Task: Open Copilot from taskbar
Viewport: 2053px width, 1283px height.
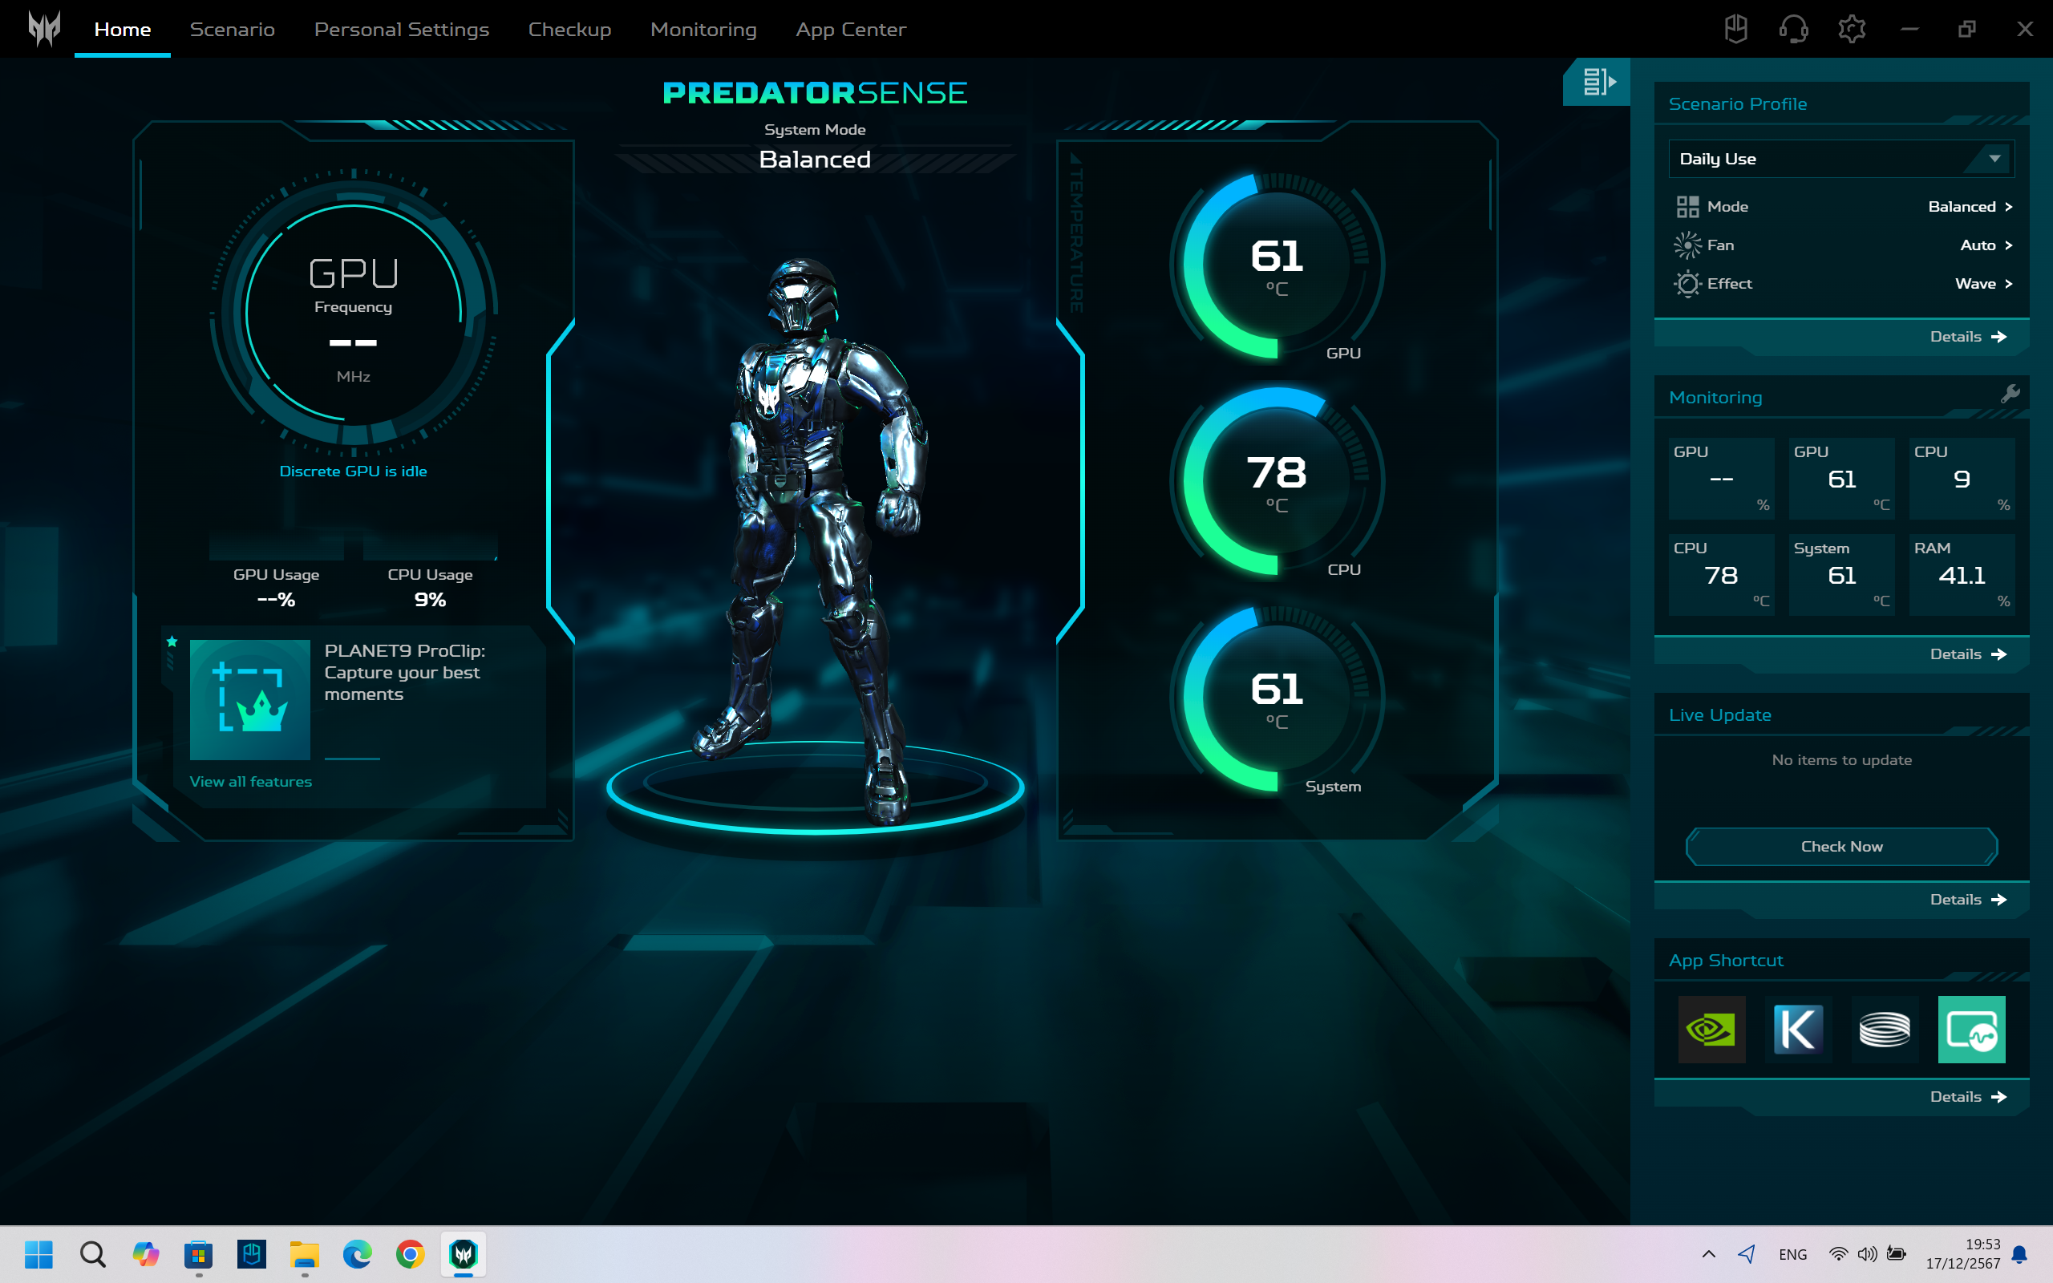Action: click(x=146, y=1253)
